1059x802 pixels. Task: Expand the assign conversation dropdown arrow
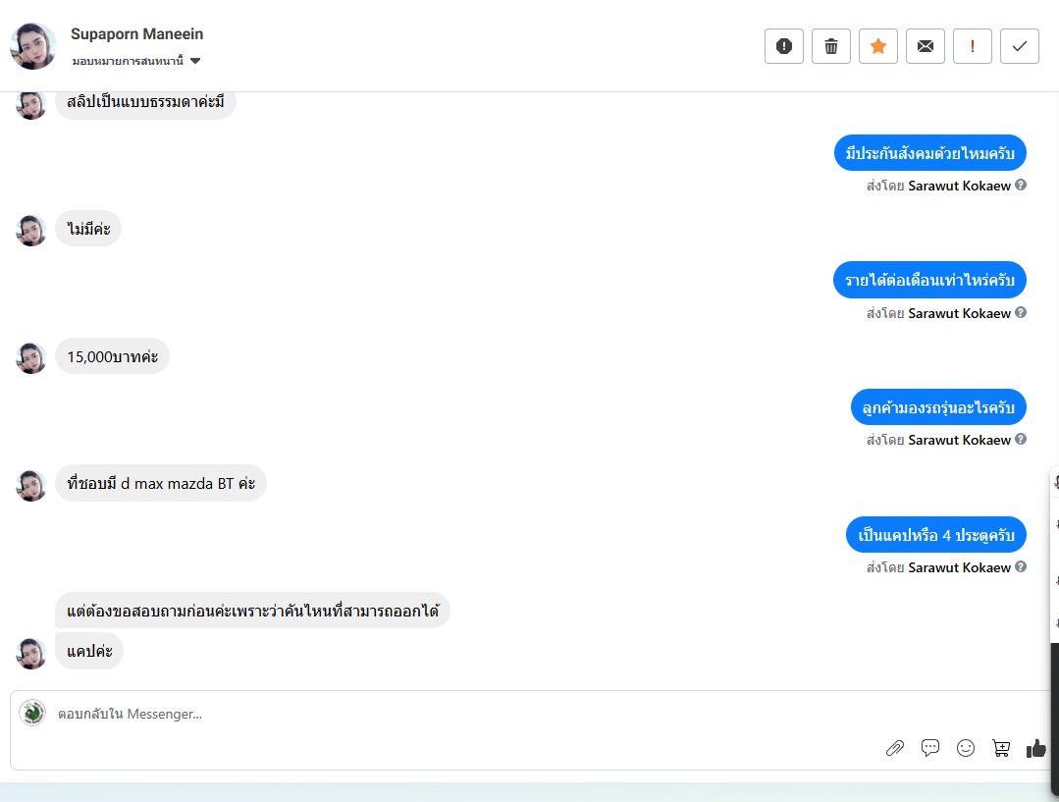pyautogui.click(x=195, y=61)
